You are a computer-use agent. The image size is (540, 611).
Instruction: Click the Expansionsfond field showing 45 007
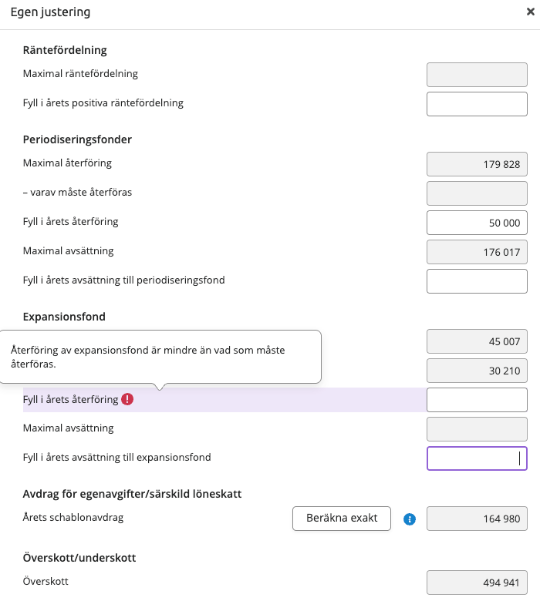click(x=477, y=341)
